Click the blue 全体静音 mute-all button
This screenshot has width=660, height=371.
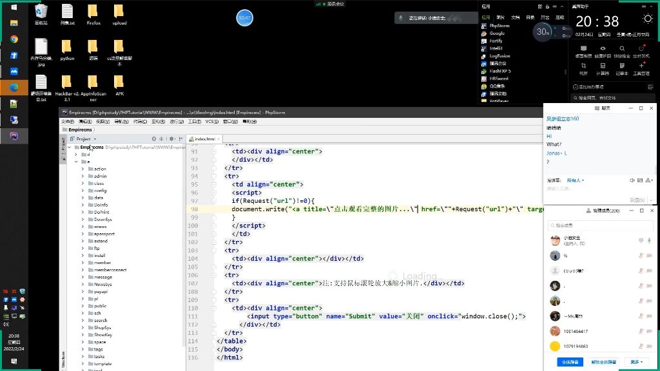point(570,362)
